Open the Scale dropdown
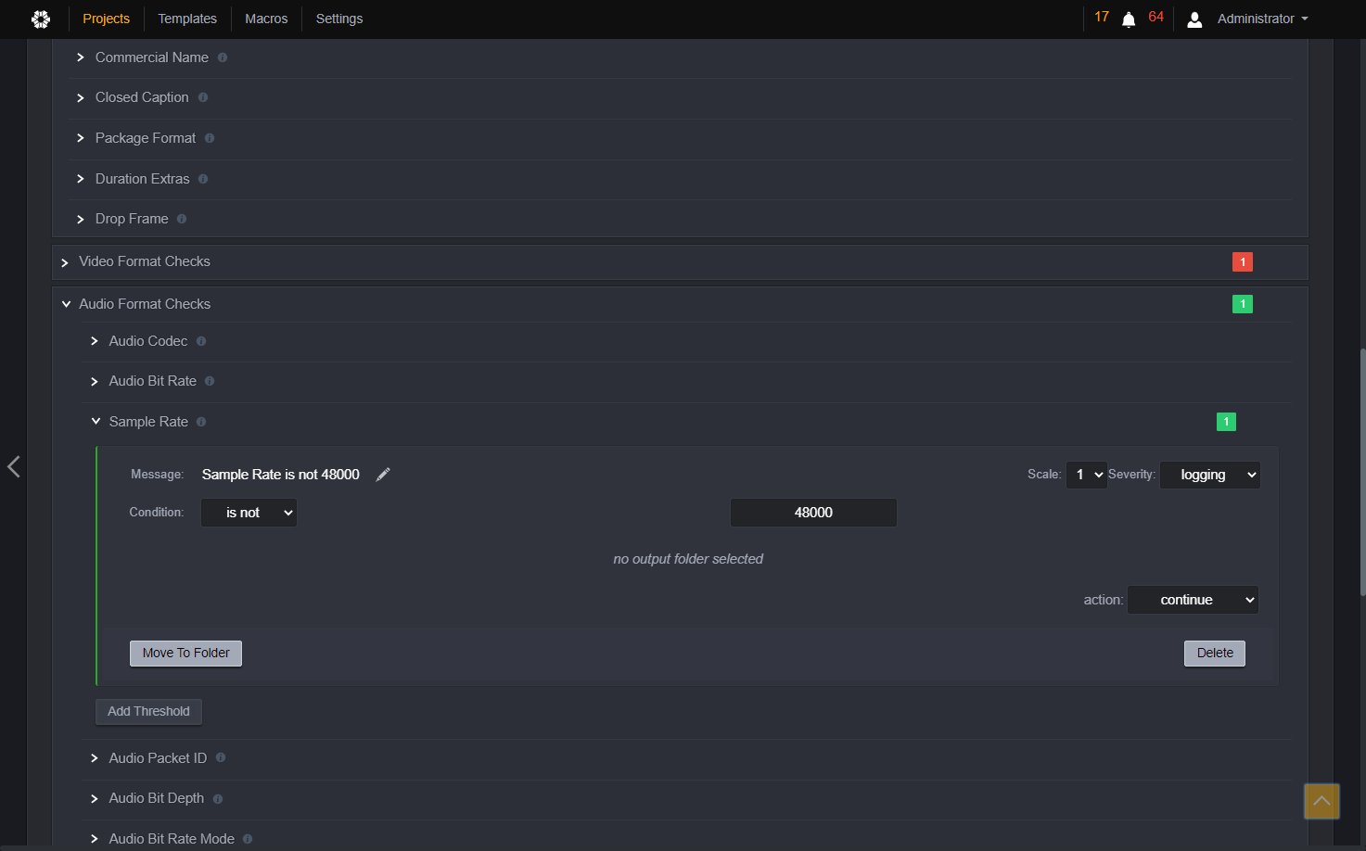 pyautogui.click(x=1087, y=475)
